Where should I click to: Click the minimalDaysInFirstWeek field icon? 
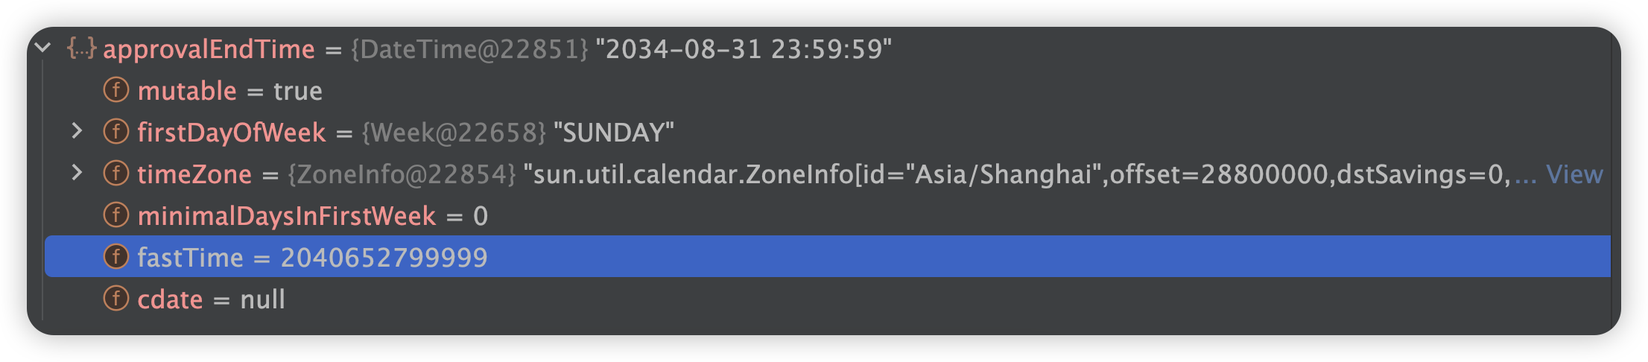[x=116, y=216]
